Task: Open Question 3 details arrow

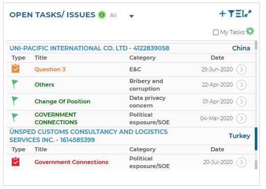Action: (x=242, y=69)
